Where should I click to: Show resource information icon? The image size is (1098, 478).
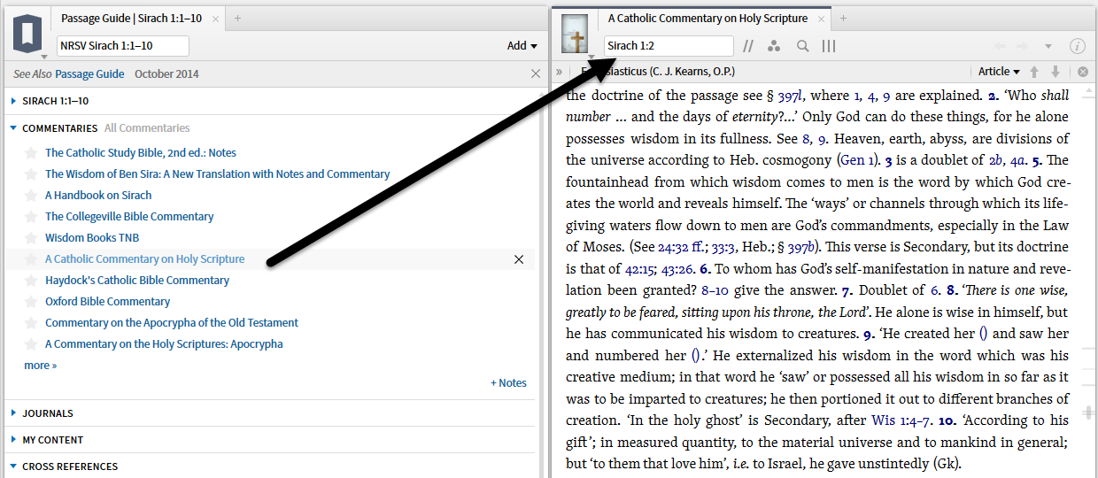[1078, 46]
